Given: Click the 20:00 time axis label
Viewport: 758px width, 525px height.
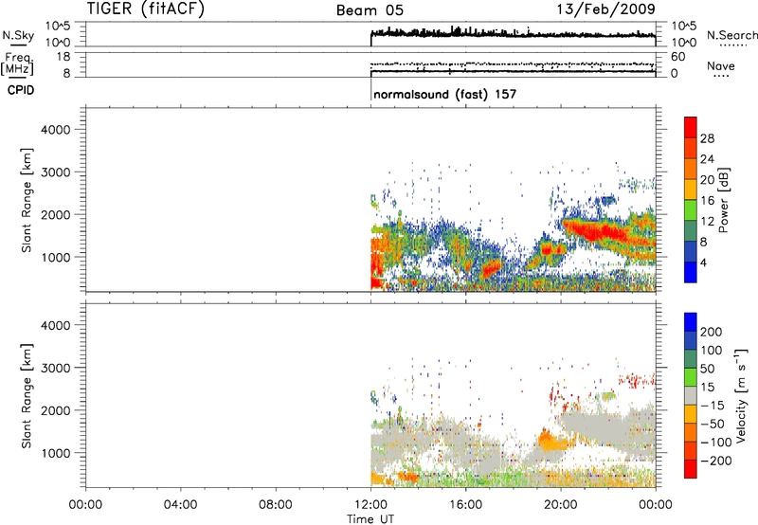Looking at the screenshot, I should 561,505.
